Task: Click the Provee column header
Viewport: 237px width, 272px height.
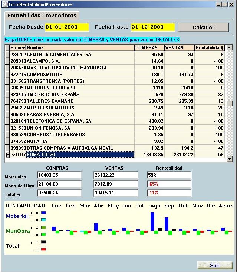Action: pyautogui.click(x=18, y=48)
